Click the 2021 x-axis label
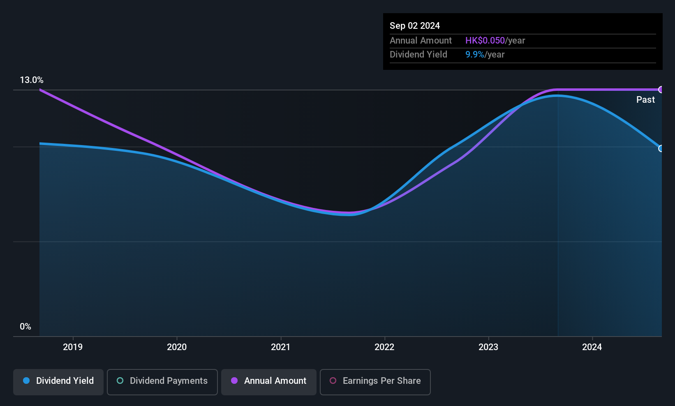 point(281,347)
